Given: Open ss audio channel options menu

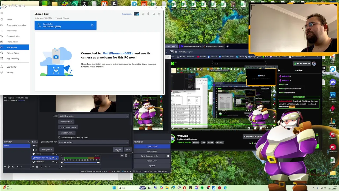Looking at the screenshot, I should (x=62, y=159).
